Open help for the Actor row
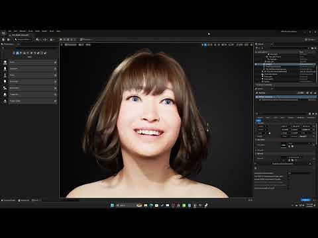Screen dimensions: 318x238 click(55, 62)
